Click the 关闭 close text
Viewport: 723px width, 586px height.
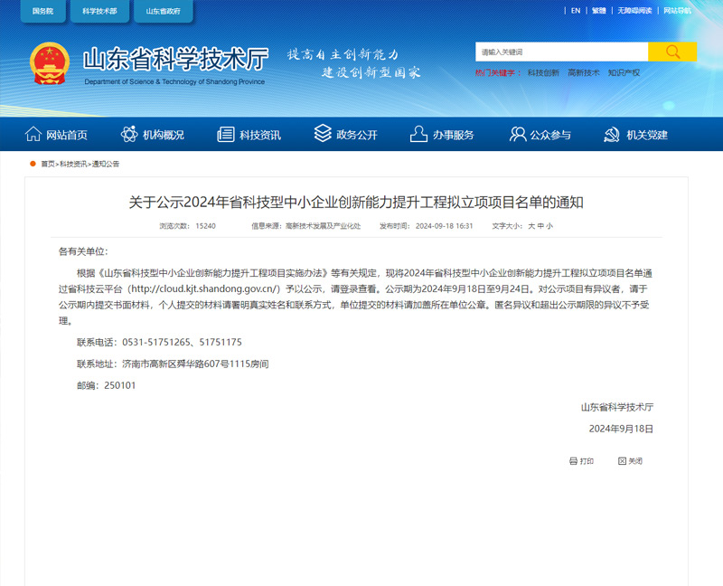coord(635,461)
